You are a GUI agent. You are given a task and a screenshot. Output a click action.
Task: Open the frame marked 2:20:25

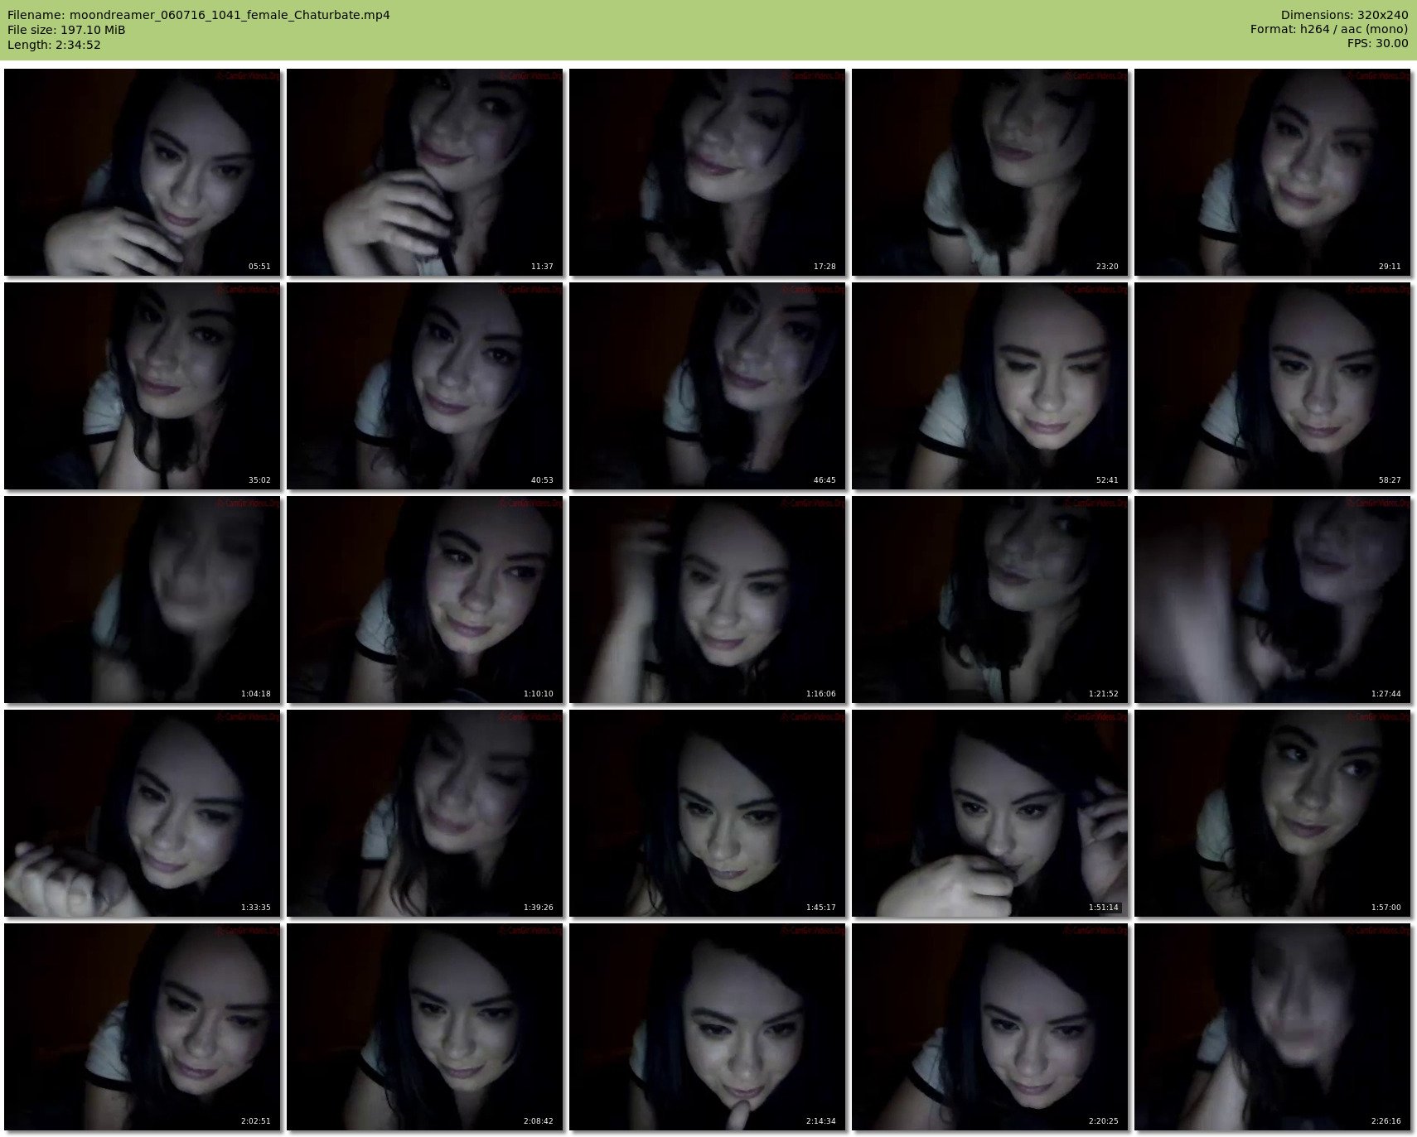pyautogui.click(x=990, y=1027)
